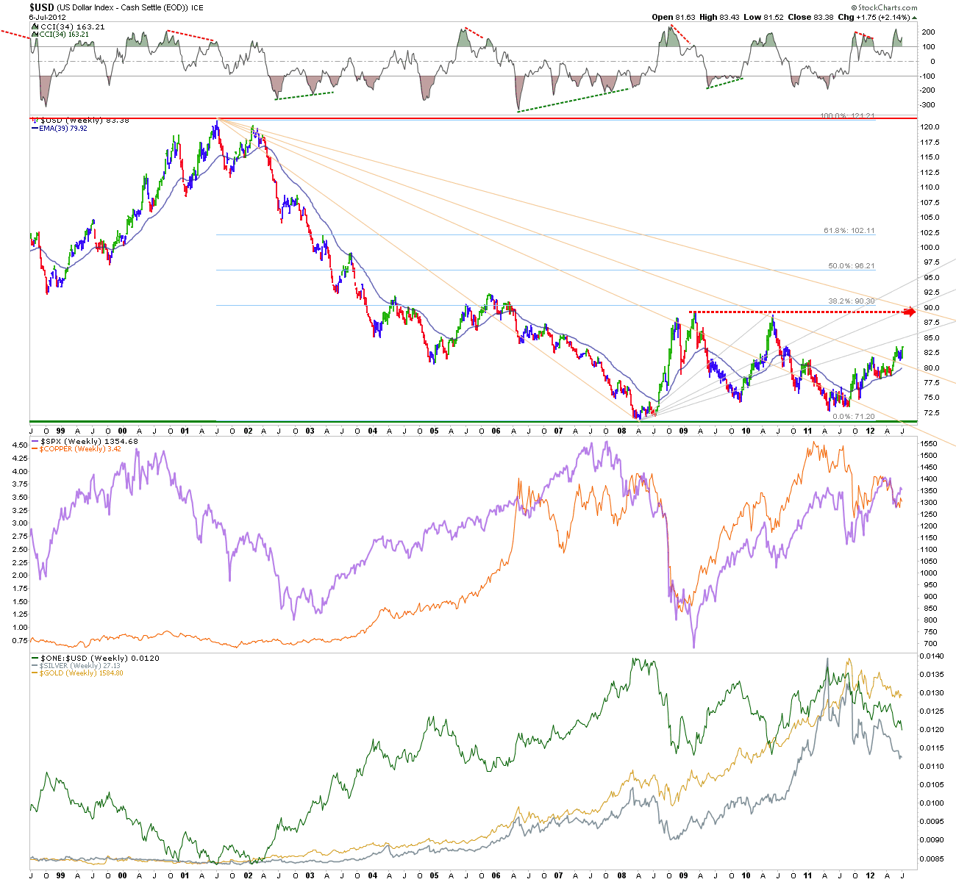Select the 61.8%: 102.11 Fibonacci level label
Screen dimensions: 956x882
pos(849,231)
